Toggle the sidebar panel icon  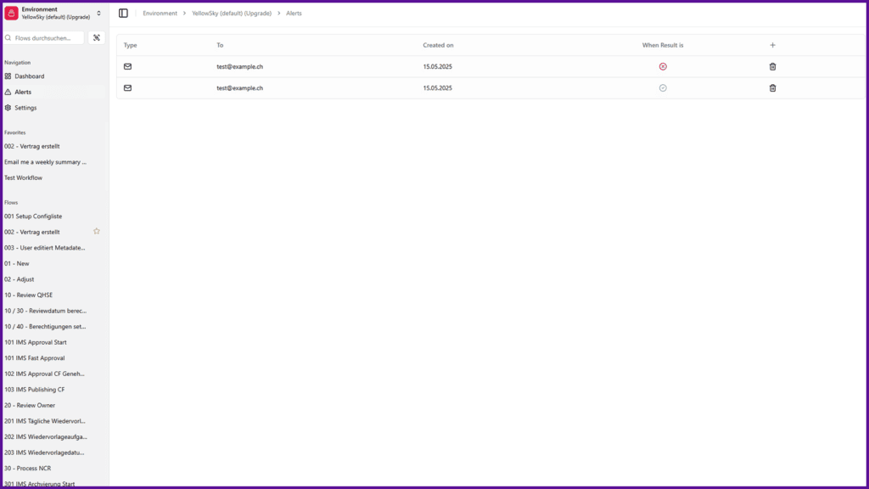click(x=123, y=14)
